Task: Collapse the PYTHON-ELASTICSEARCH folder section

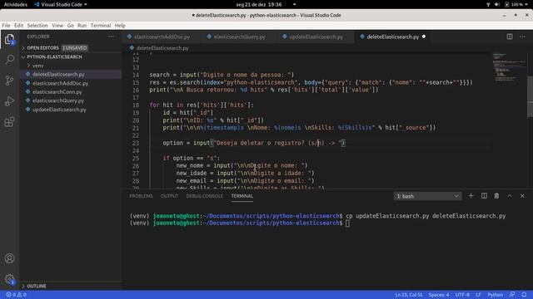Action: point(54,57)
